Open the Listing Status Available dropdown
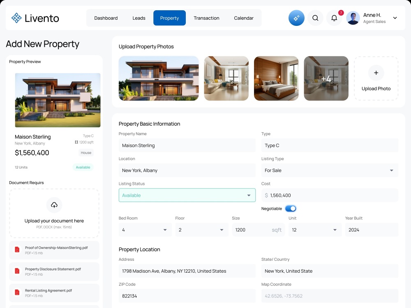 [x=187, y=195]
